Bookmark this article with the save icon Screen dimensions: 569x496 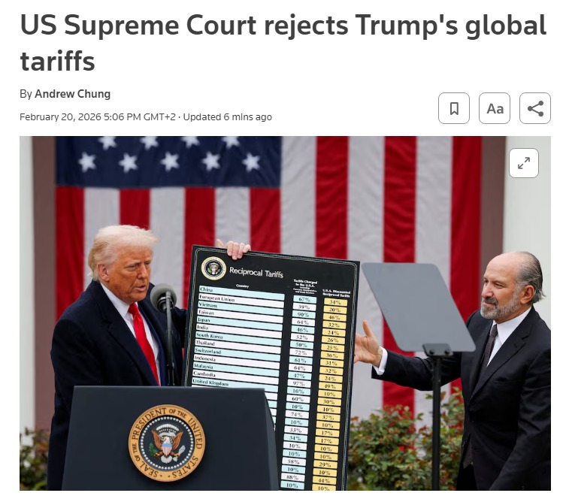[x=453, y=108]
